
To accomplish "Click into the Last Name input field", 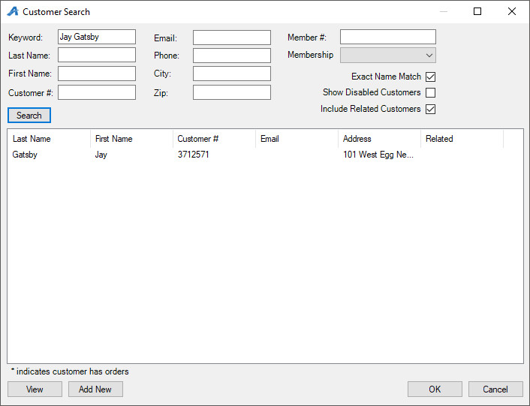I will click(97, 55).
